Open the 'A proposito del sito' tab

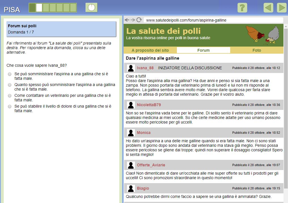(x=150, y=50)
